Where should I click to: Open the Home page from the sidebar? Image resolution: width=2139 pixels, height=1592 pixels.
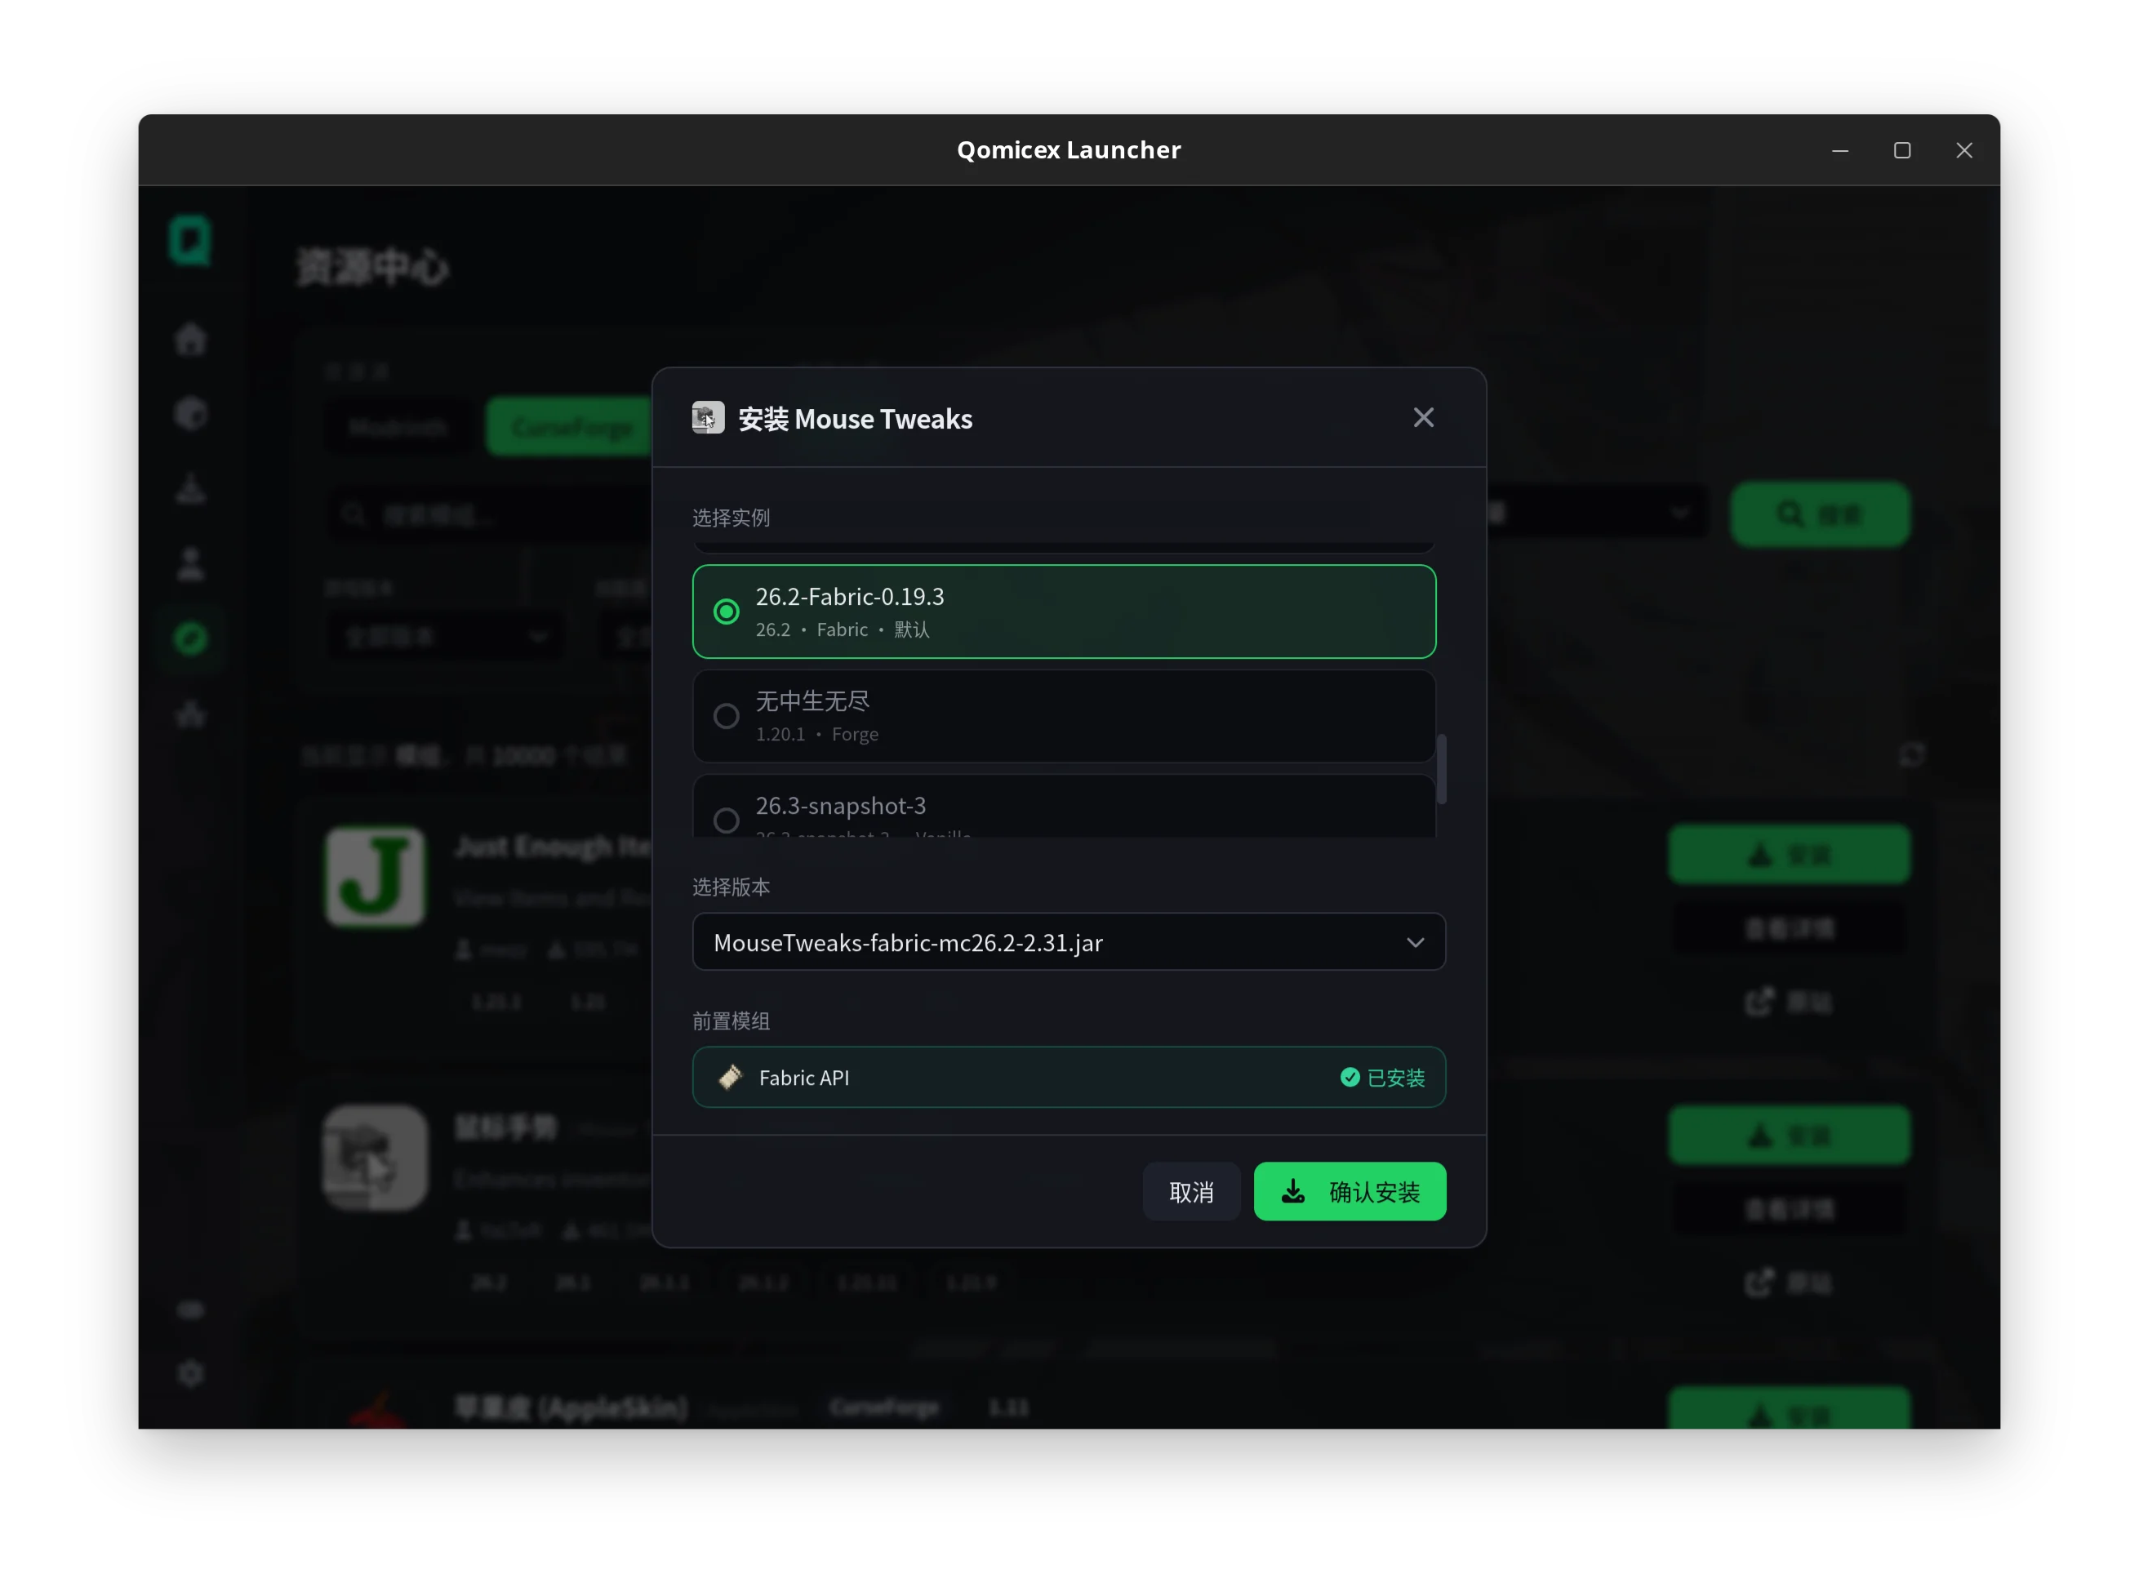tap(191, 338)
